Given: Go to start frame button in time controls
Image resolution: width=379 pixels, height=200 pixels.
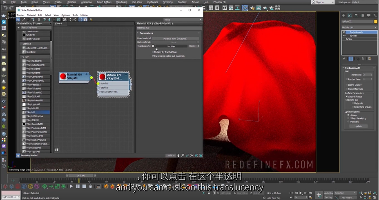Looking at the screenshot, I should [291, 193].
